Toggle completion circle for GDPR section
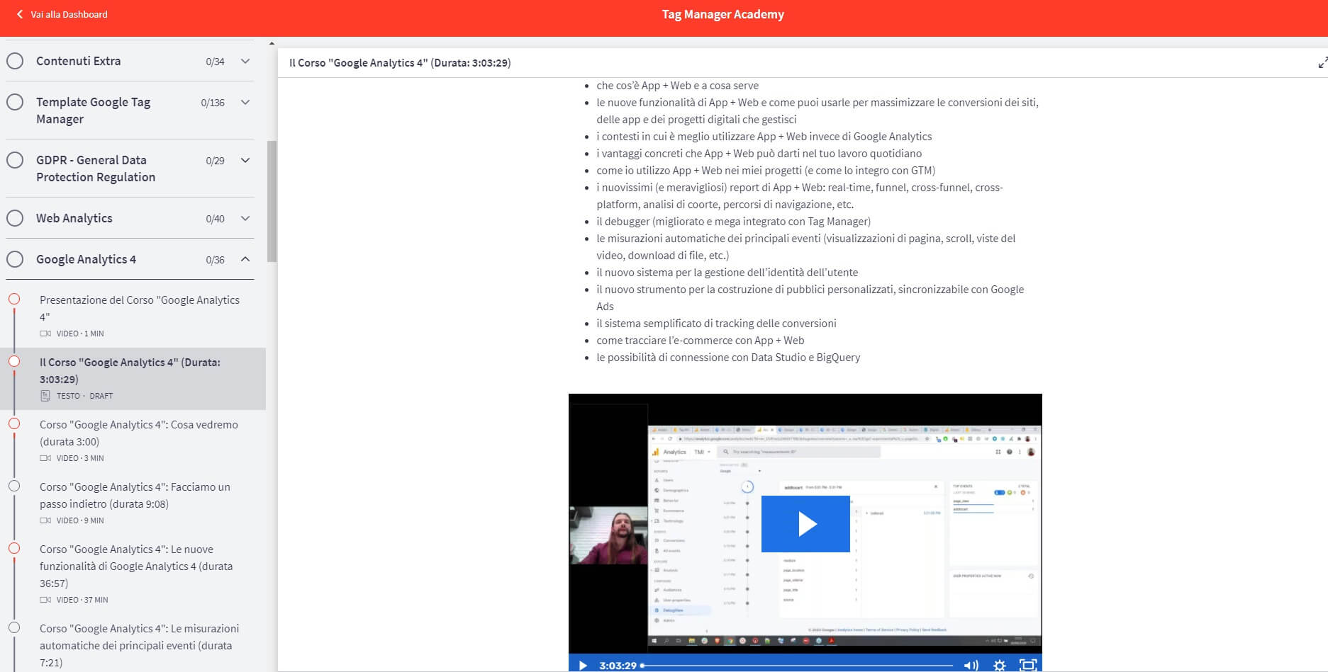This screenshot has height=672, width=1328. coord(15,160)
